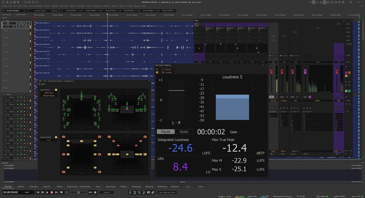Reset the loudness meter
The width and height of the screenshot is (365, 198).
184,132
